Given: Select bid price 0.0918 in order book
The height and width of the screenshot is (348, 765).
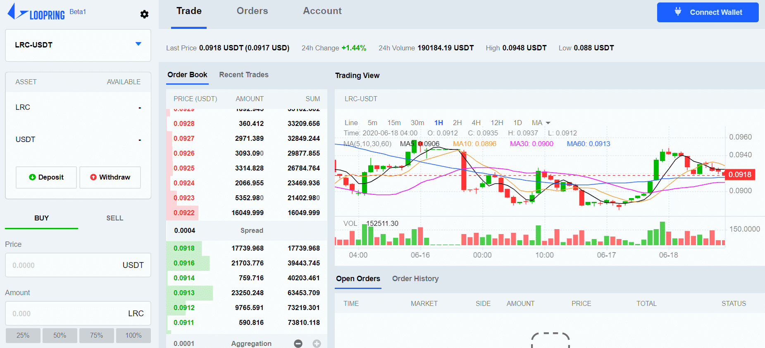Looking at the screenshot, I should click(x=184, y=248).
